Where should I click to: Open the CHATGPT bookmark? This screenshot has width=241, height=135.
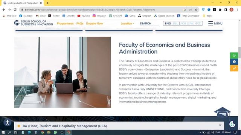116,16
